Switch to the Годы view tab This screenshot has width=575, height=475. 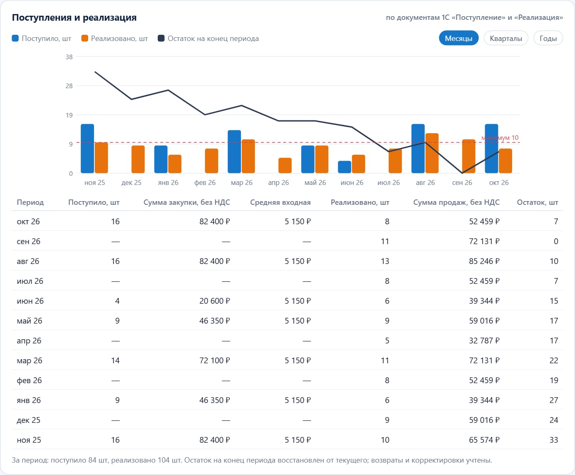pos(548,38)
